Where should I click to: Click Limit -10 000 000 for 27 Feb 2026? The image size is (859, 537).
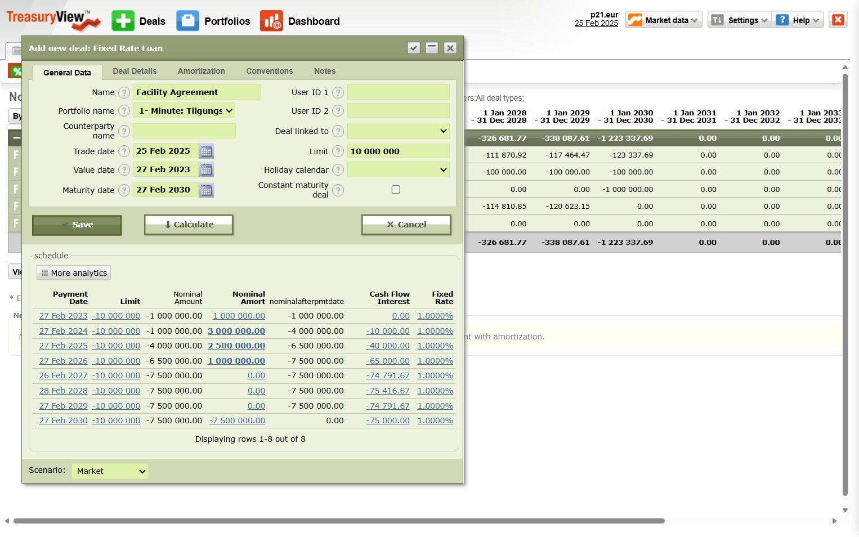coord(116,361)
